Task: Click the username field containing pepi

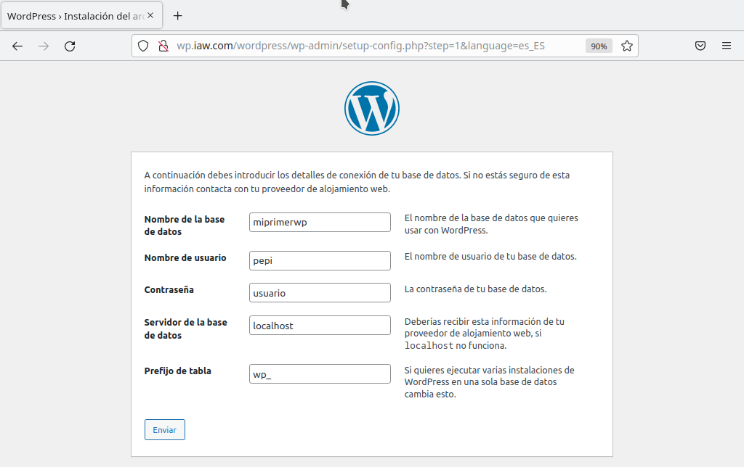Action: click(320, 260)
